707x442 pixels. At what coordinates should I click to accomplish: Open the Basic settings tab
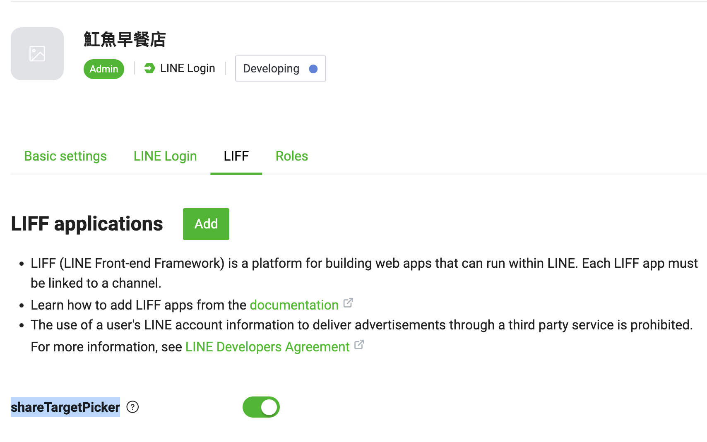[x=65, y=156]
